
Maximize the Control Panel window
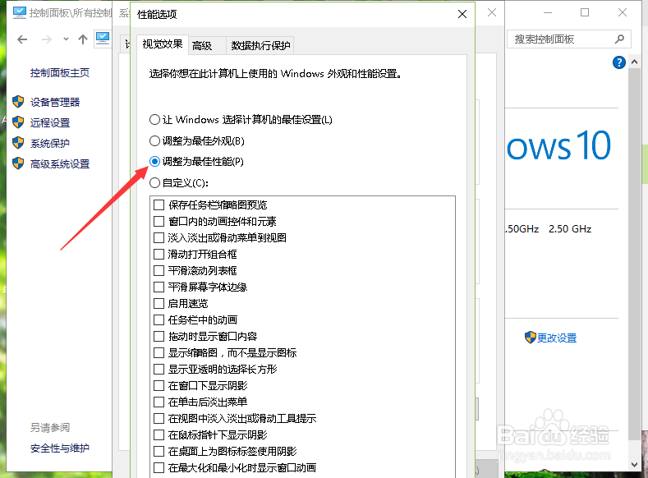coord(585,12)
